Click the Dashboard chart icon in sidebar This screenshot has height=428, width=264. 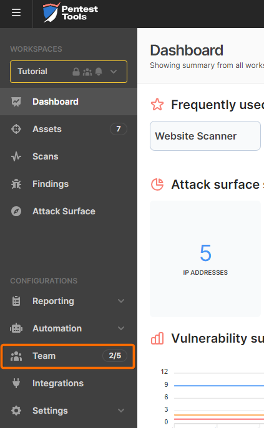16,102
